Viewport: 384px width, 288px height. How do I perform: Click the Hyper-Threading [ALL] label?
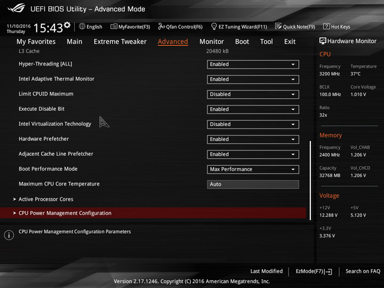pyautogui.click(x=45, y=64)
